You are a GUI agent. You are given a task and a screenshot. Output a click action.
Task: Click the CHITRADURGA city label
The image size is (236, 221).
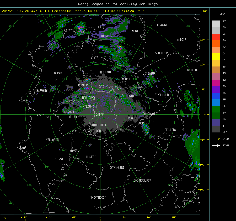(x=143, y=181)
